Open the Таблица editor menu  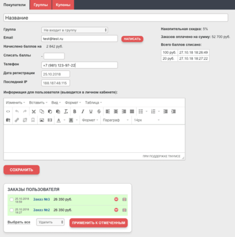pos(93,103)
